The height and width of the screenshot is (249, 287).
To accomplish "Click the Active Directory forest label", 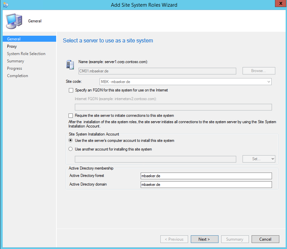I will pyautogui.click(x=87, y=176).
